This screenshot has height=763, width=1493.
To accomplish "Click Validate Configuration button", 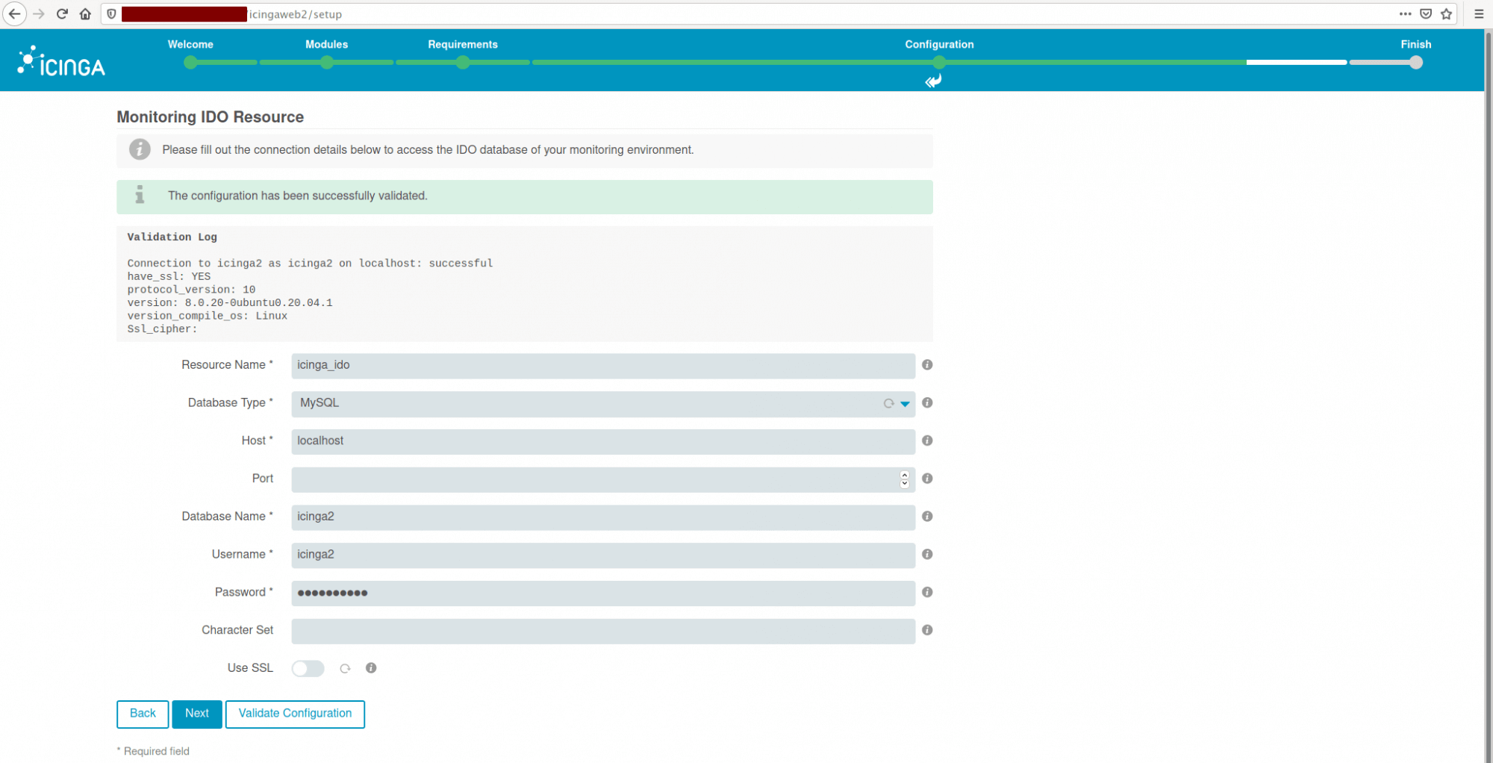I will tap(295, 714).
